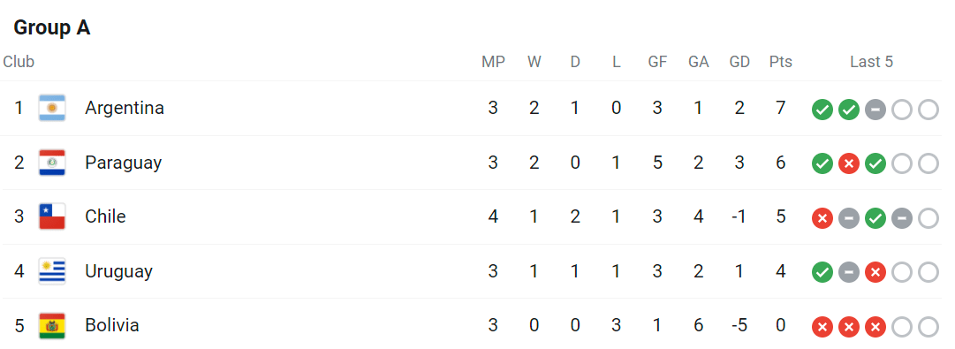Open the Paraguay team name link
This screenshot has width=955, height=349.
pos(123,163)
